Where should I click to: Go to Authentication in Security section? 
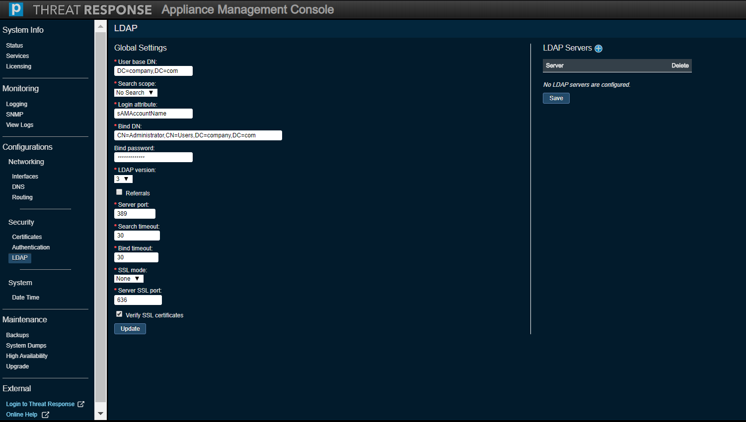click(31, 247)
